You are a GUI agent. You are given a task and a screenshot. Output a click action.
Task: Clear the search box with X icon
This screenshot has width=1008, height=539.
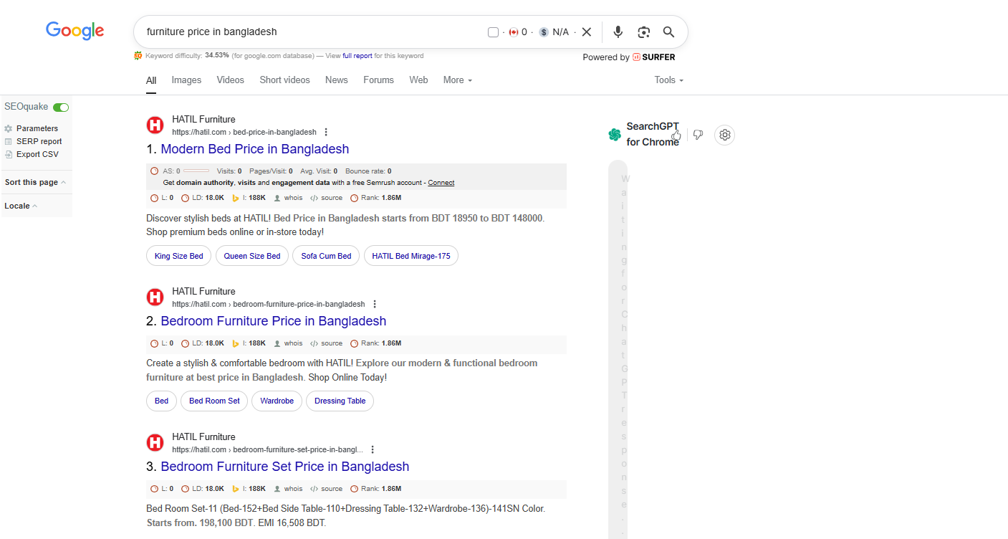tap(587, 32)
